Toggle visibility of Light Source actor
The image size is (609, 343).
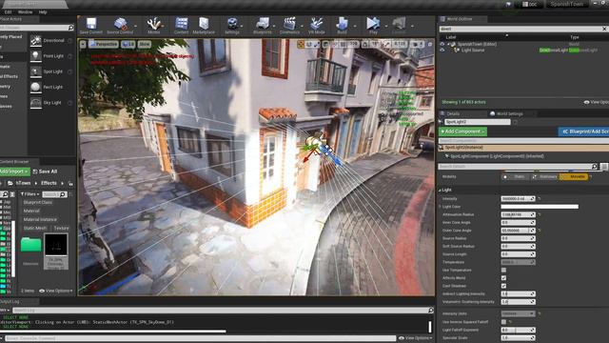click(442, 50)
